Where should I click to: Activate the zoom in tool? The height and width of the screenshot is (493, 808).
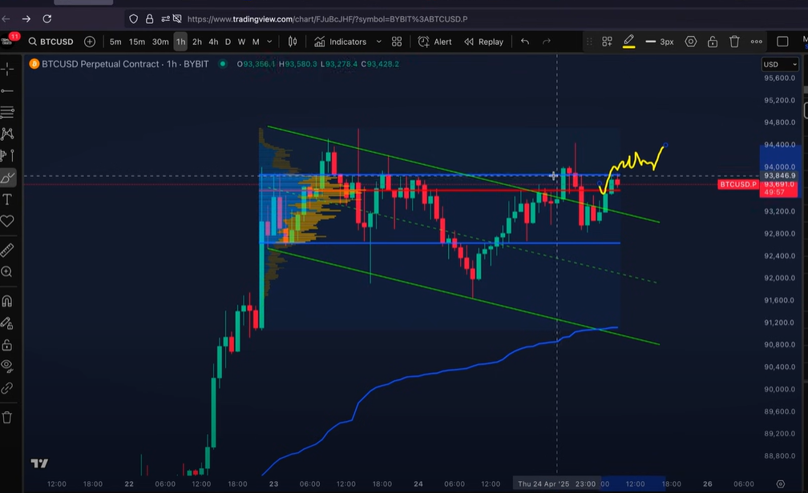(x=7, y=272)
